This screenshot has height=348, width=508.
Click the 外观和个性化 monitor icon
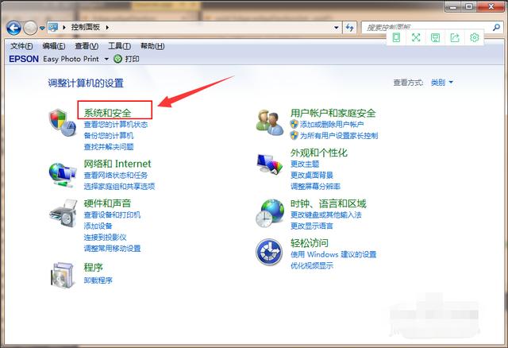click(270, 164)
